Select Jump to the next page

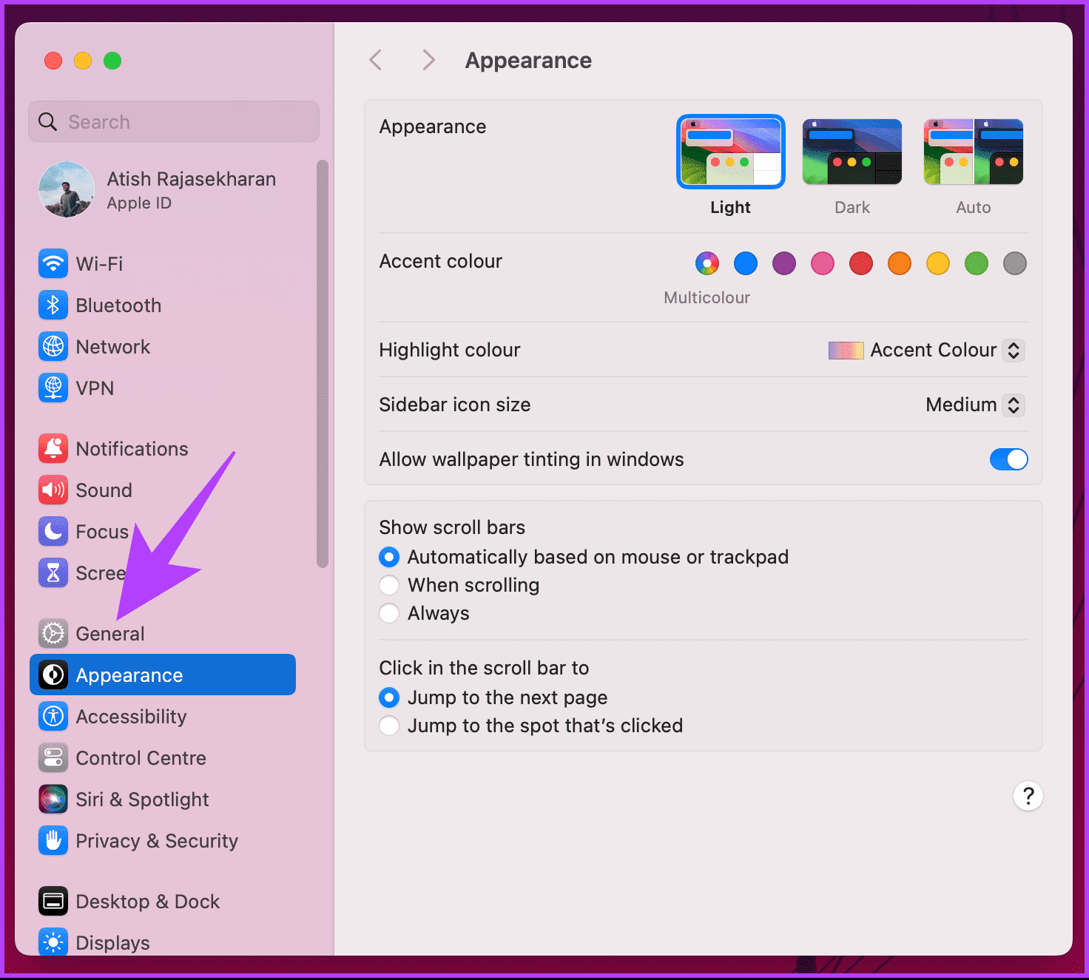(389, 697)
